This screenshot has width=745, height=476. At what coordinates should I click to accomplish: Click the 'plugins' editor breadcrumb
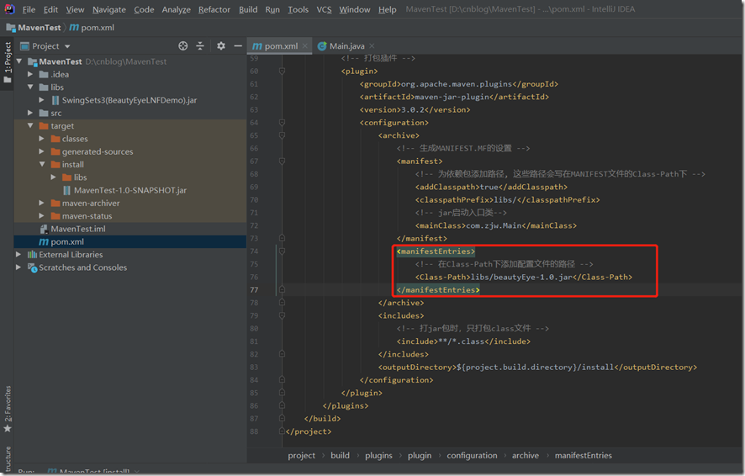point(378,455)
